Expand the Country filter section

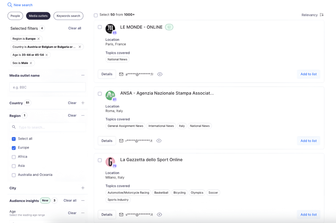tap(83, 103)
